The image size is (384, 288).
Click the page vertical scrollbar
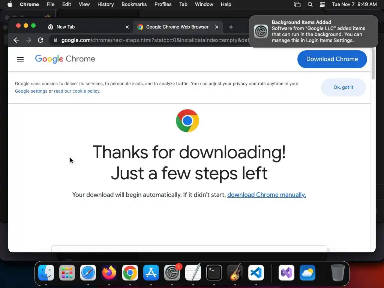tap(373, 64)
